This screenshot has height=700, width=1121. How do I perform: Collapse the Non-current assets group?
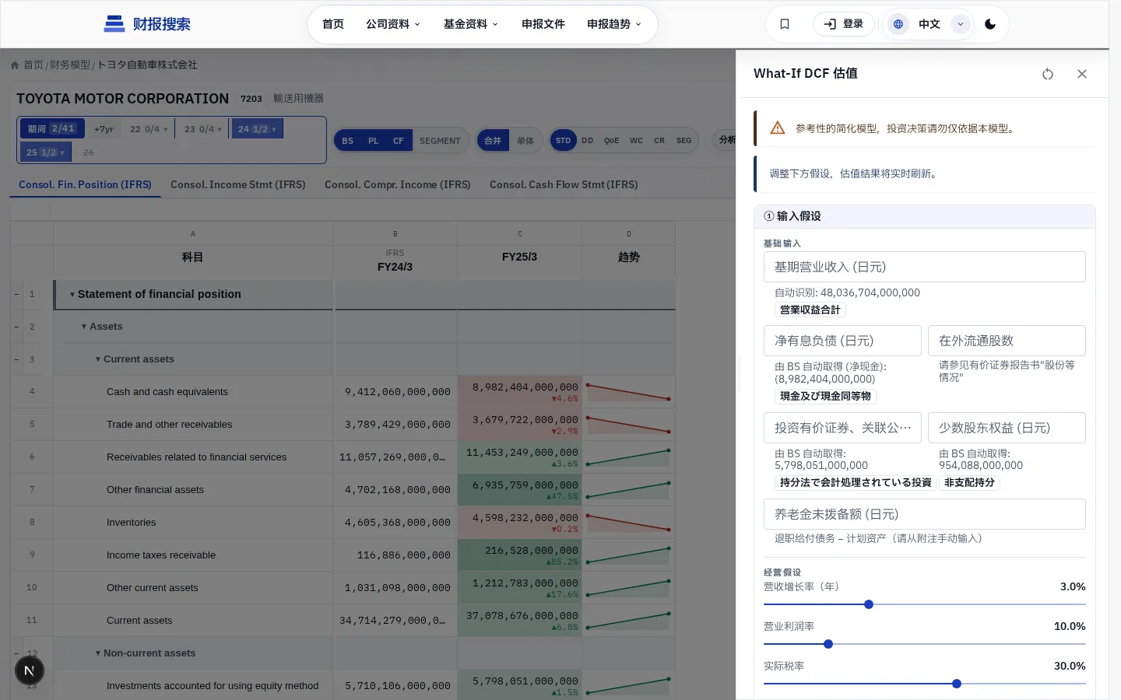98,653
